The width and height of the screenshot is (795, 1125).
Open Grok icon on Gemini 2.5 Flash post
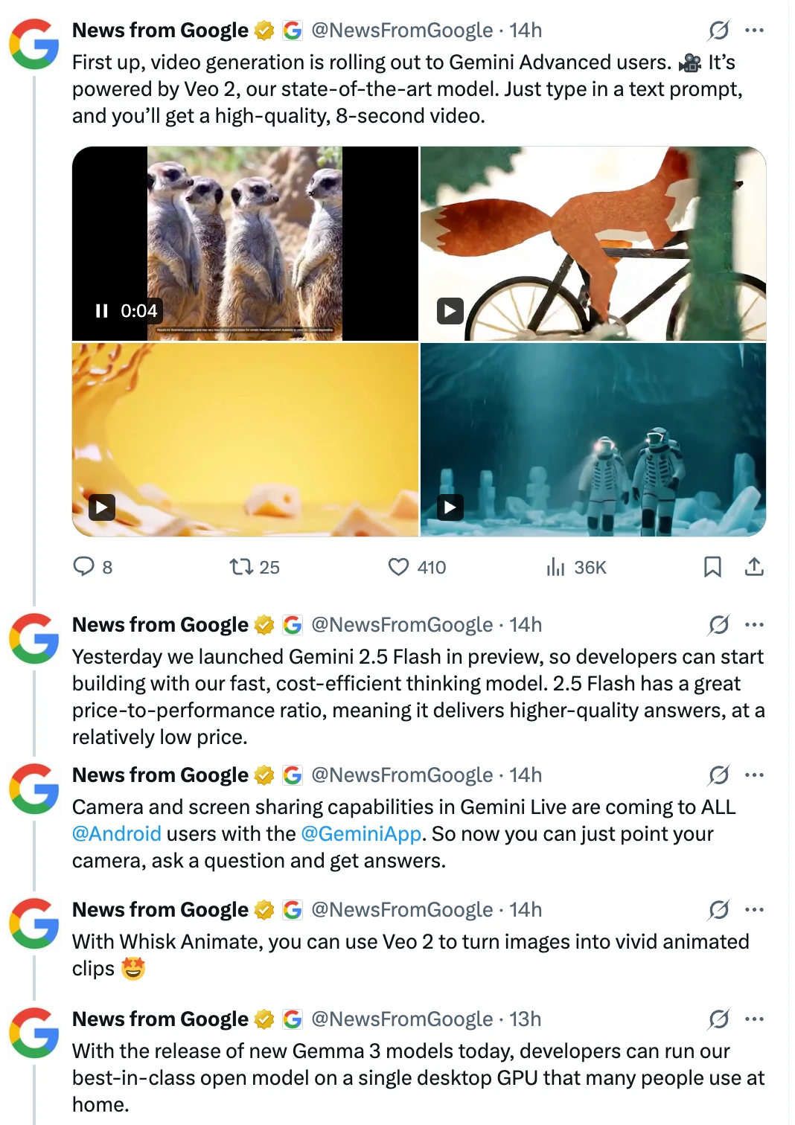click(718, 625)
